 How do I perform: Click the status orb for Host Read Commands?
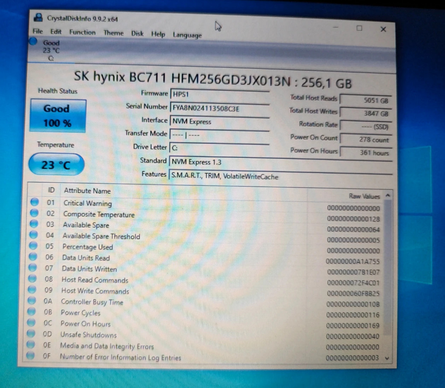(x=32, y=278)
